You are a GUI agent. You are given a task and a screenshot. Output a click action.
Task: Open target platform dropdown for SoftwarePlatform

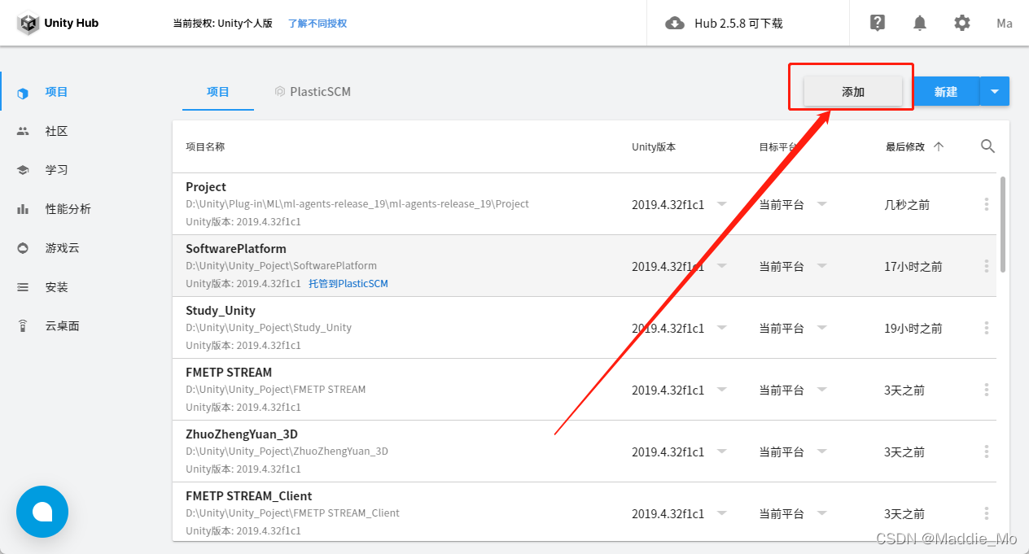(x=822, y=266)
